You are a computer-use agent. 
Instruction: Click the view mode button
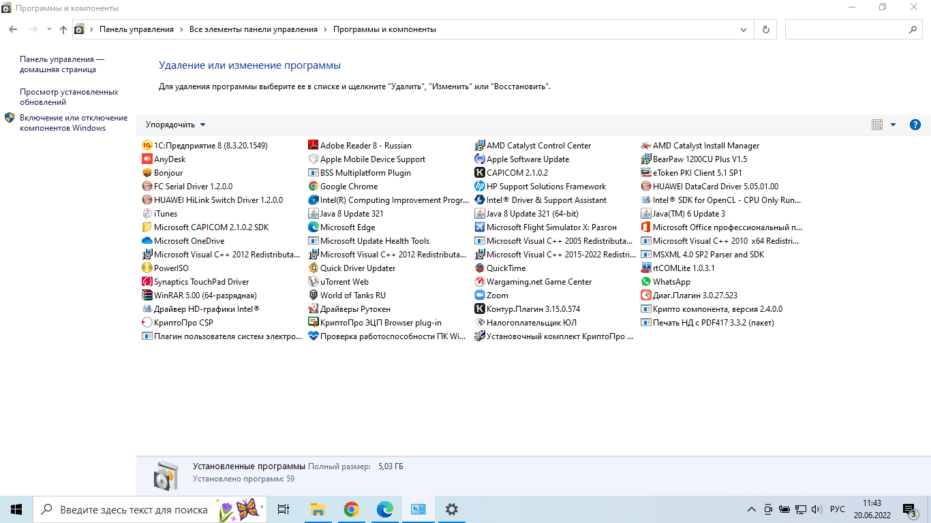877,125
